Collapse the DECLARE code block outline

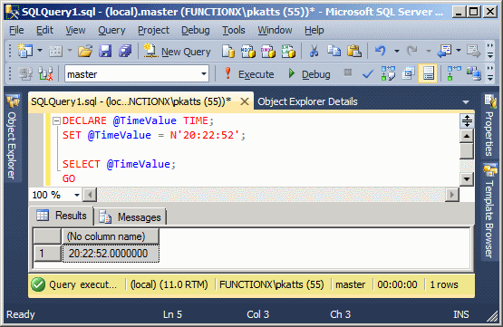click(x=56, y=120)
